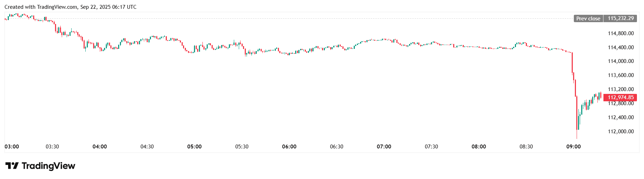Select the 06:00 time axis marker
The height and width of the screenshot is (179, 644).
coord(289,147)
